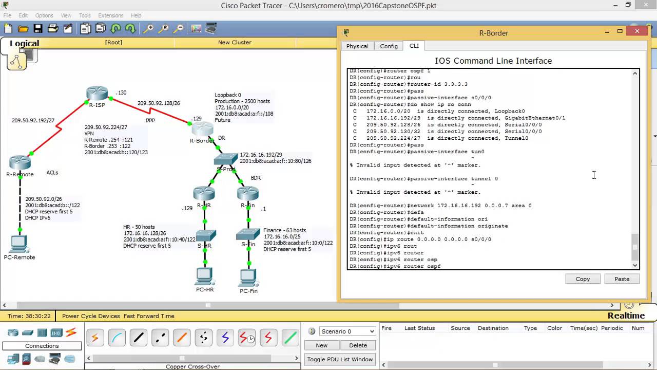Print using the printer toolbar icon
Viewport: 657px width, 370px height.
click(x=53, y=29)
